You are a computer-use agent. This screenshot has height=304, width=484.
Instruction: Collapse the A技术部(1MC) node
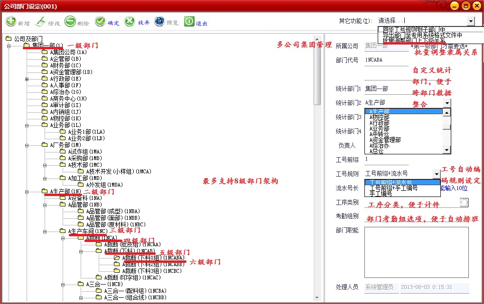coord(45,165)
